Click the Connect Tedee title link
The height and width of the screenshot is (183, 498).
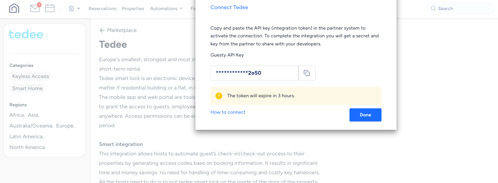(229, 7)
